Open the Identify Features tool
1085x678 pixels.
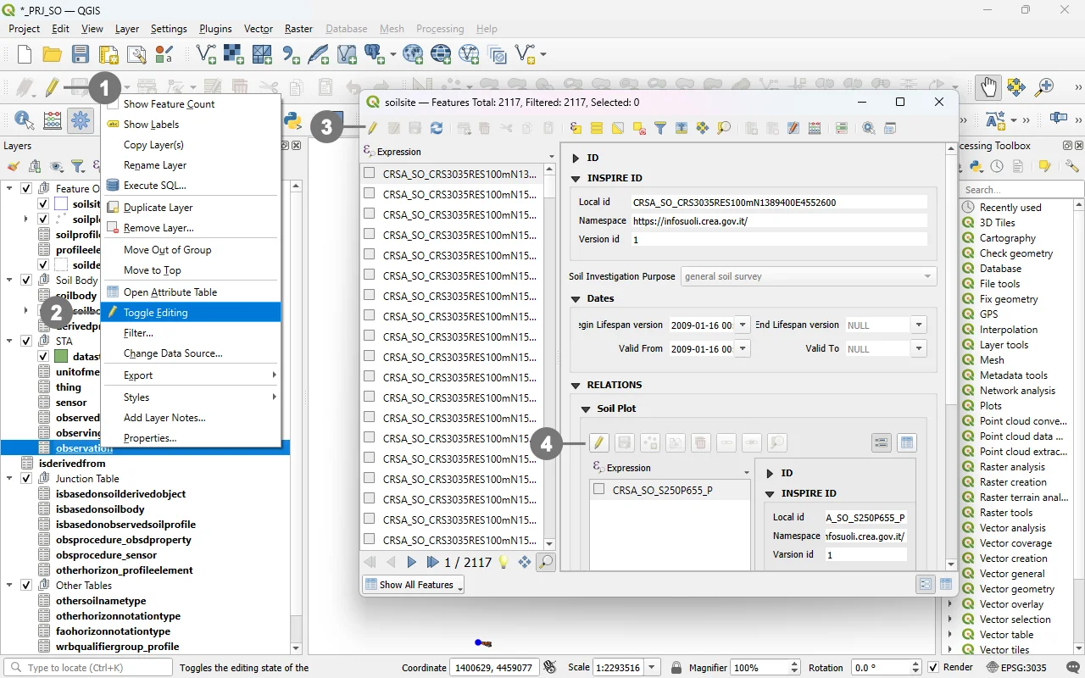click(24, 120)
